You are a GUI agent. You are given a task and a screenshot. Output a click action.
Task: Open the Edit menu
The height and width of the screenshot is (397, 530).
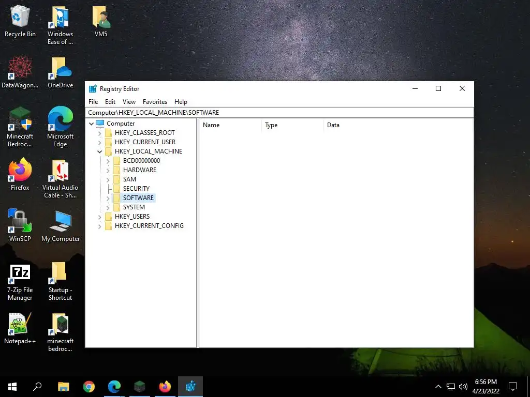(110, 102)
